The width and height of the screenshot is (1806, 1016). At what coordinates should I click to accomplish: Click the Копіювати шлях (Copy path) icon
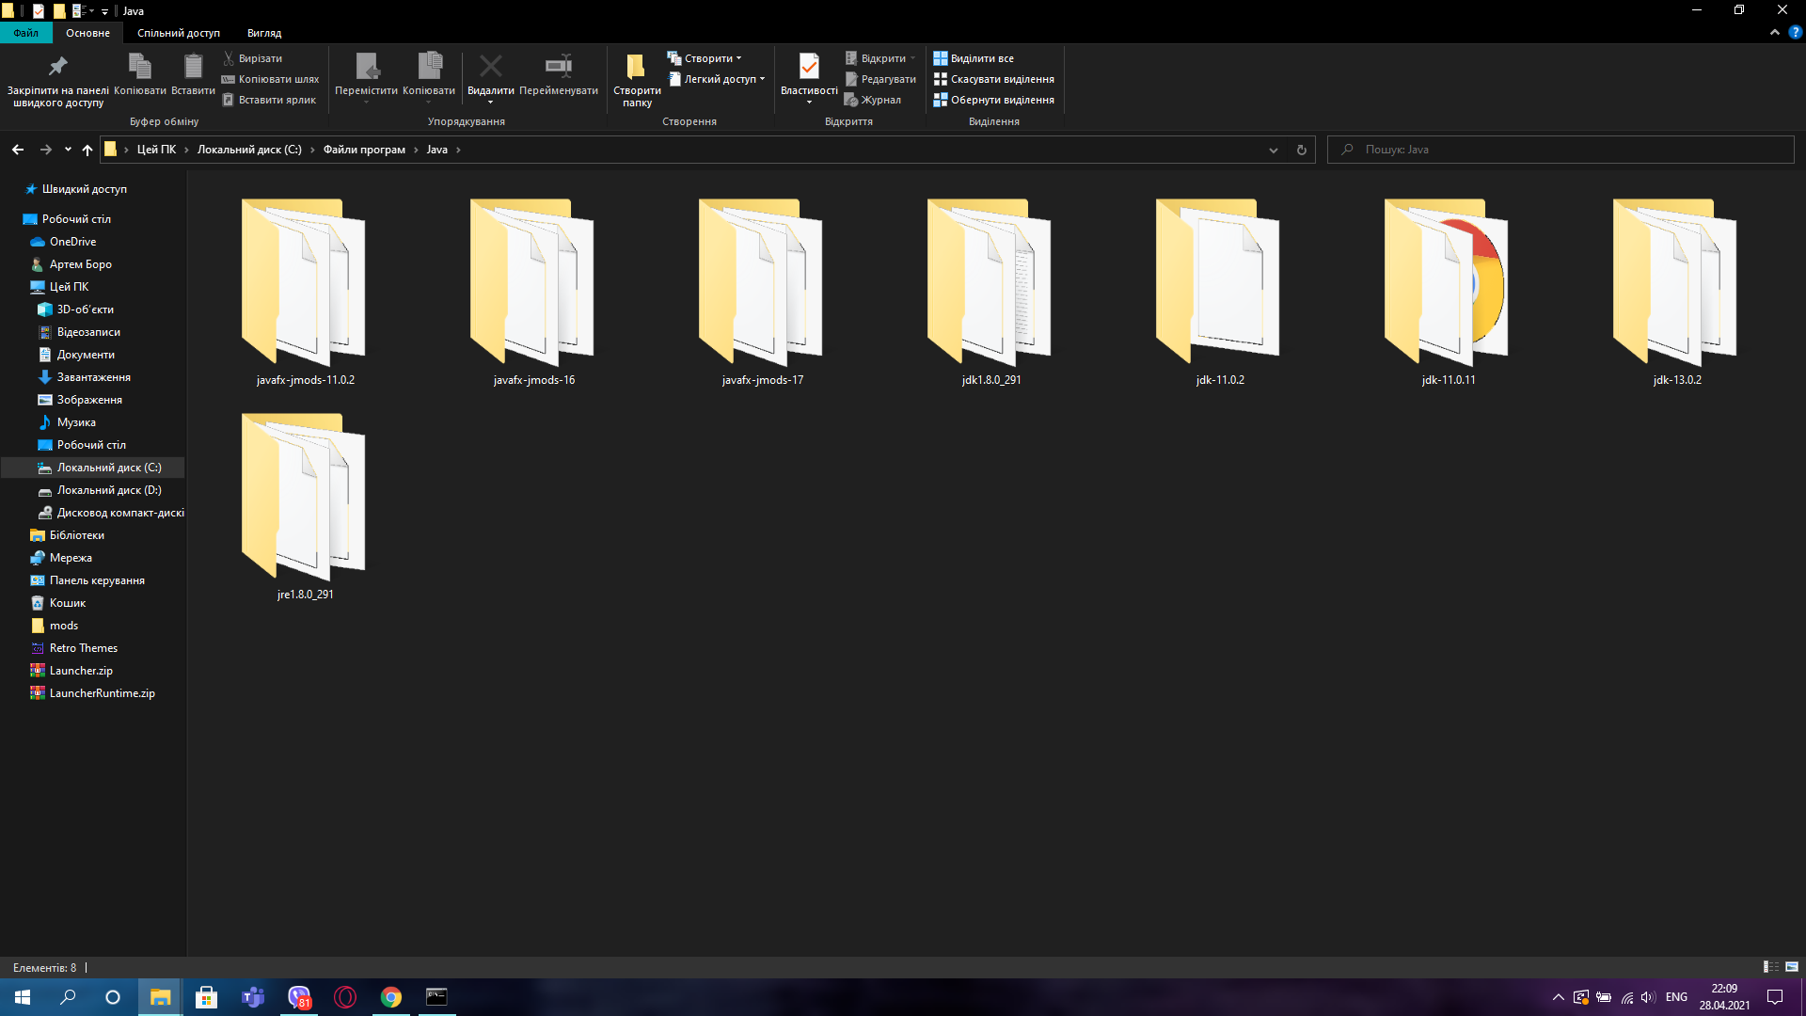pyautogui.click(x=229, y=79)
